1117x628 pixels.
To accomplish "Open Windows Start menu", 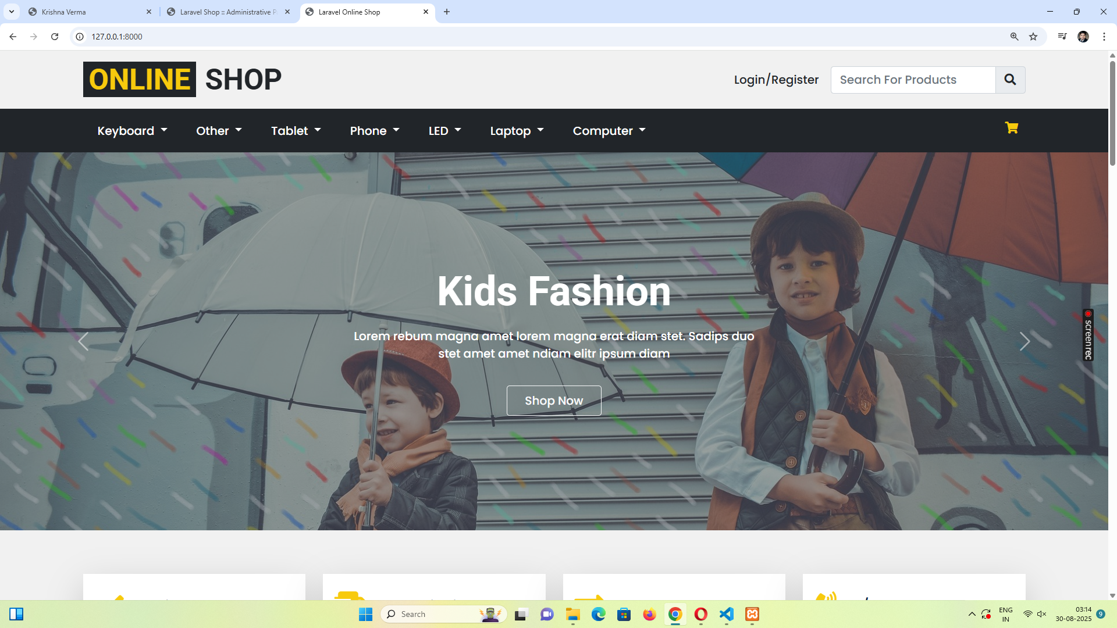I will click(365, 614).
